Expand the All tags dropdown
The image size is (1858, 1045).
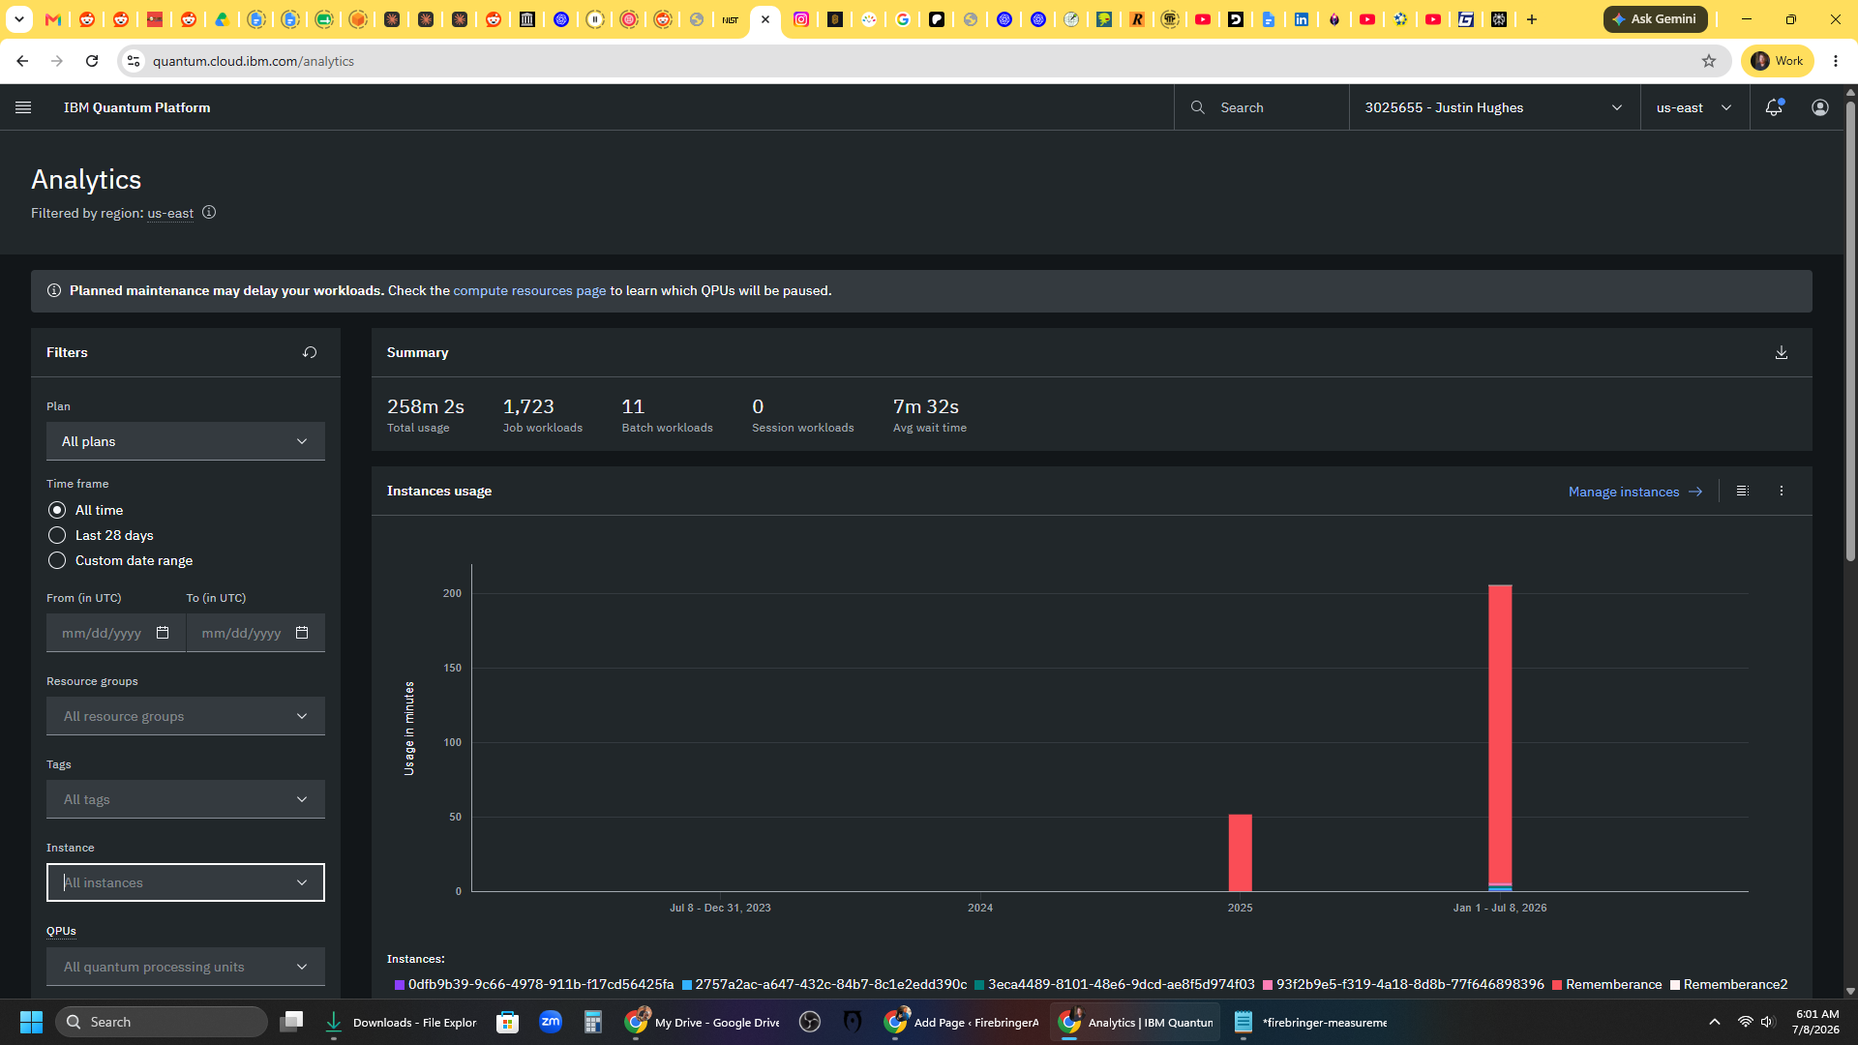[x=186, y=799]
